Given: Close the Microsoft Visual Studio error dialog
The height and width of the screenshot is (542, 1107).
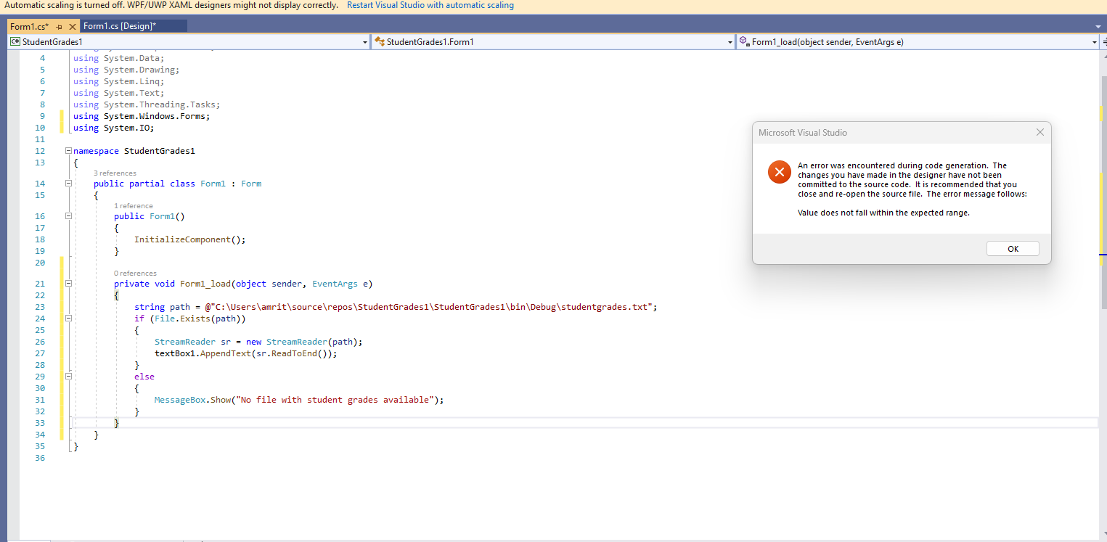Looking at the screenshot, I should point(1039,133).
